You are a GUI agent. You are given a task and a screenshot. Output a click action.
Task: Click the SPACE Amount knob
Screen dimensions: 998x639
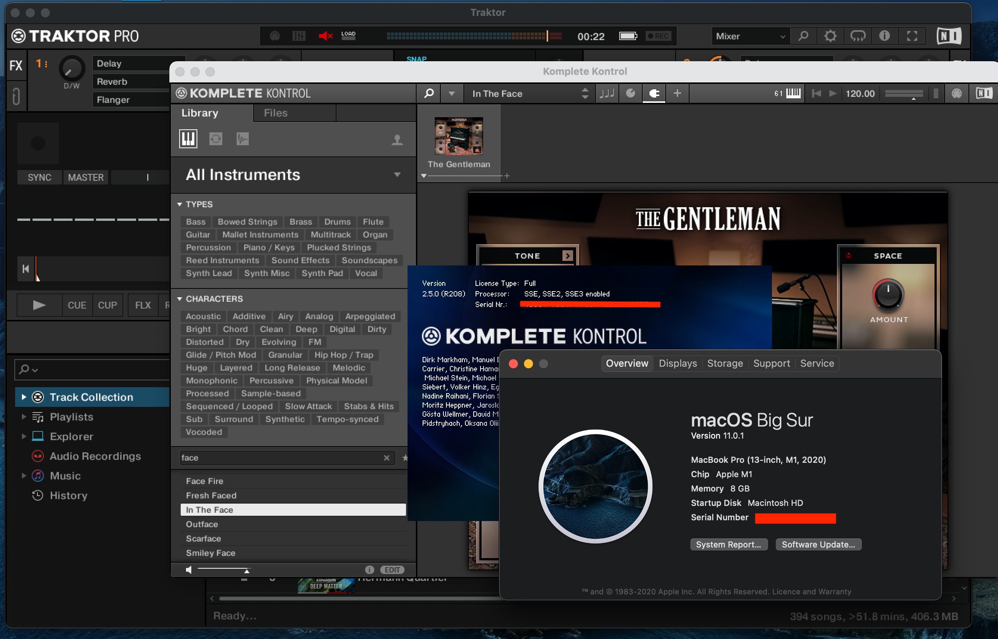click(x=888, y=295)
